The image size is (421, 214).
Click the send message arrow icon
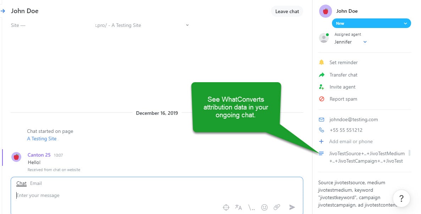[x=292, y=207]
